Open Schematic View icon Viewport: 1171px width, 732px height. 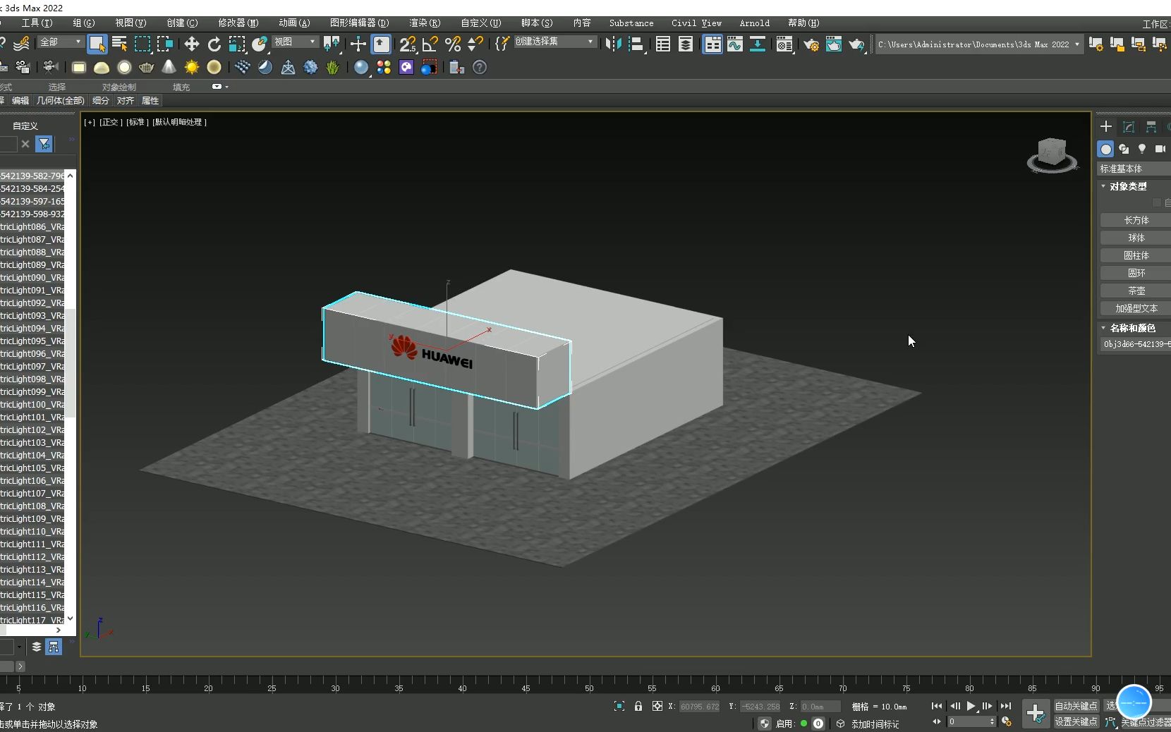758,44
